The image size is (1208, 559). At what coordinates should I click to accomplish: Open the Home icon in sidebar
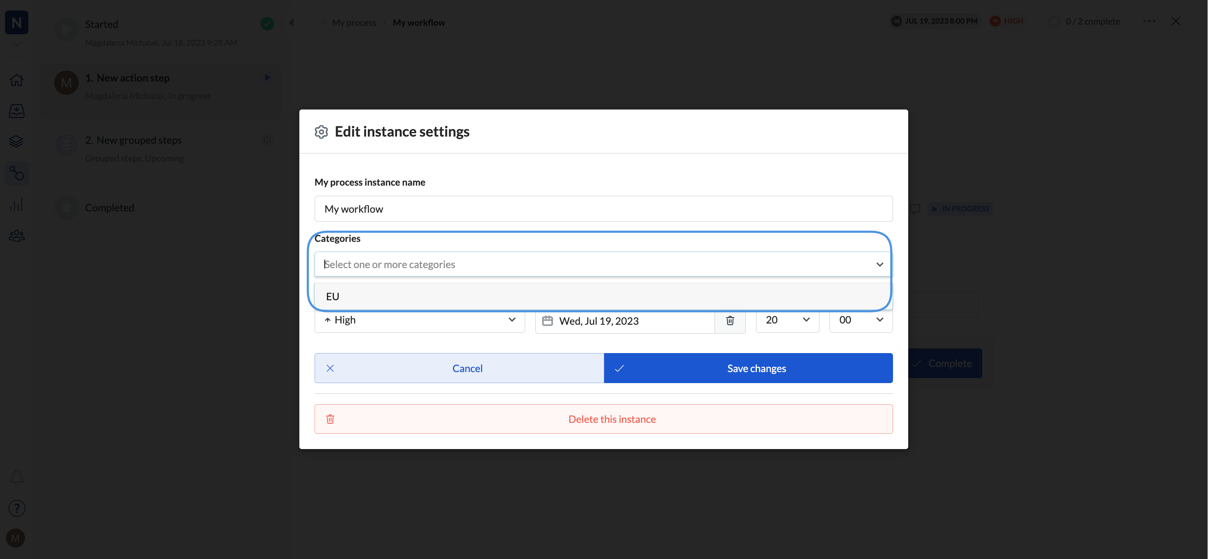[x=16, y=80]
